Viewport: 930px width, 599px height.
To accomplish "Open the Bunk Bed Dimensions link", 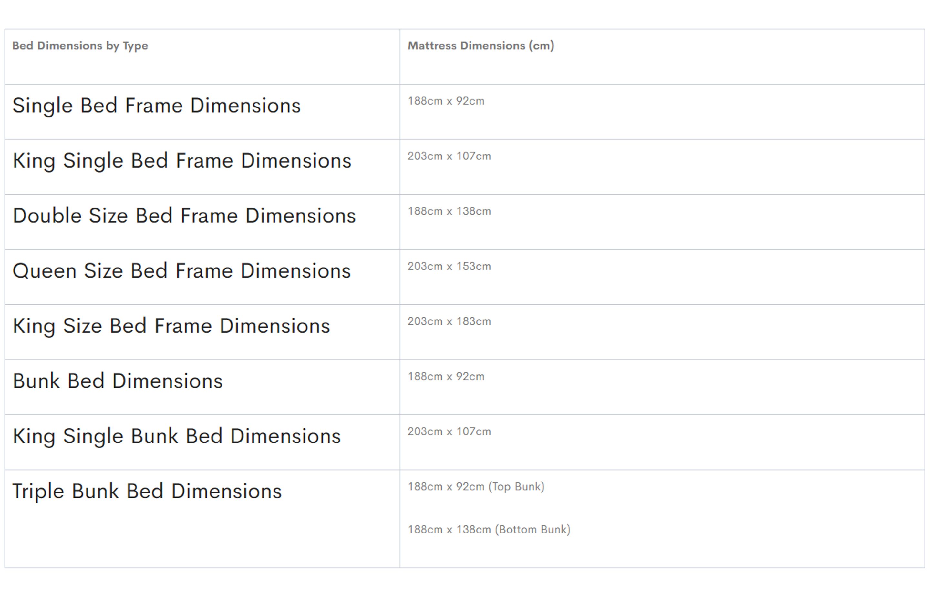I will click(118, 381).
